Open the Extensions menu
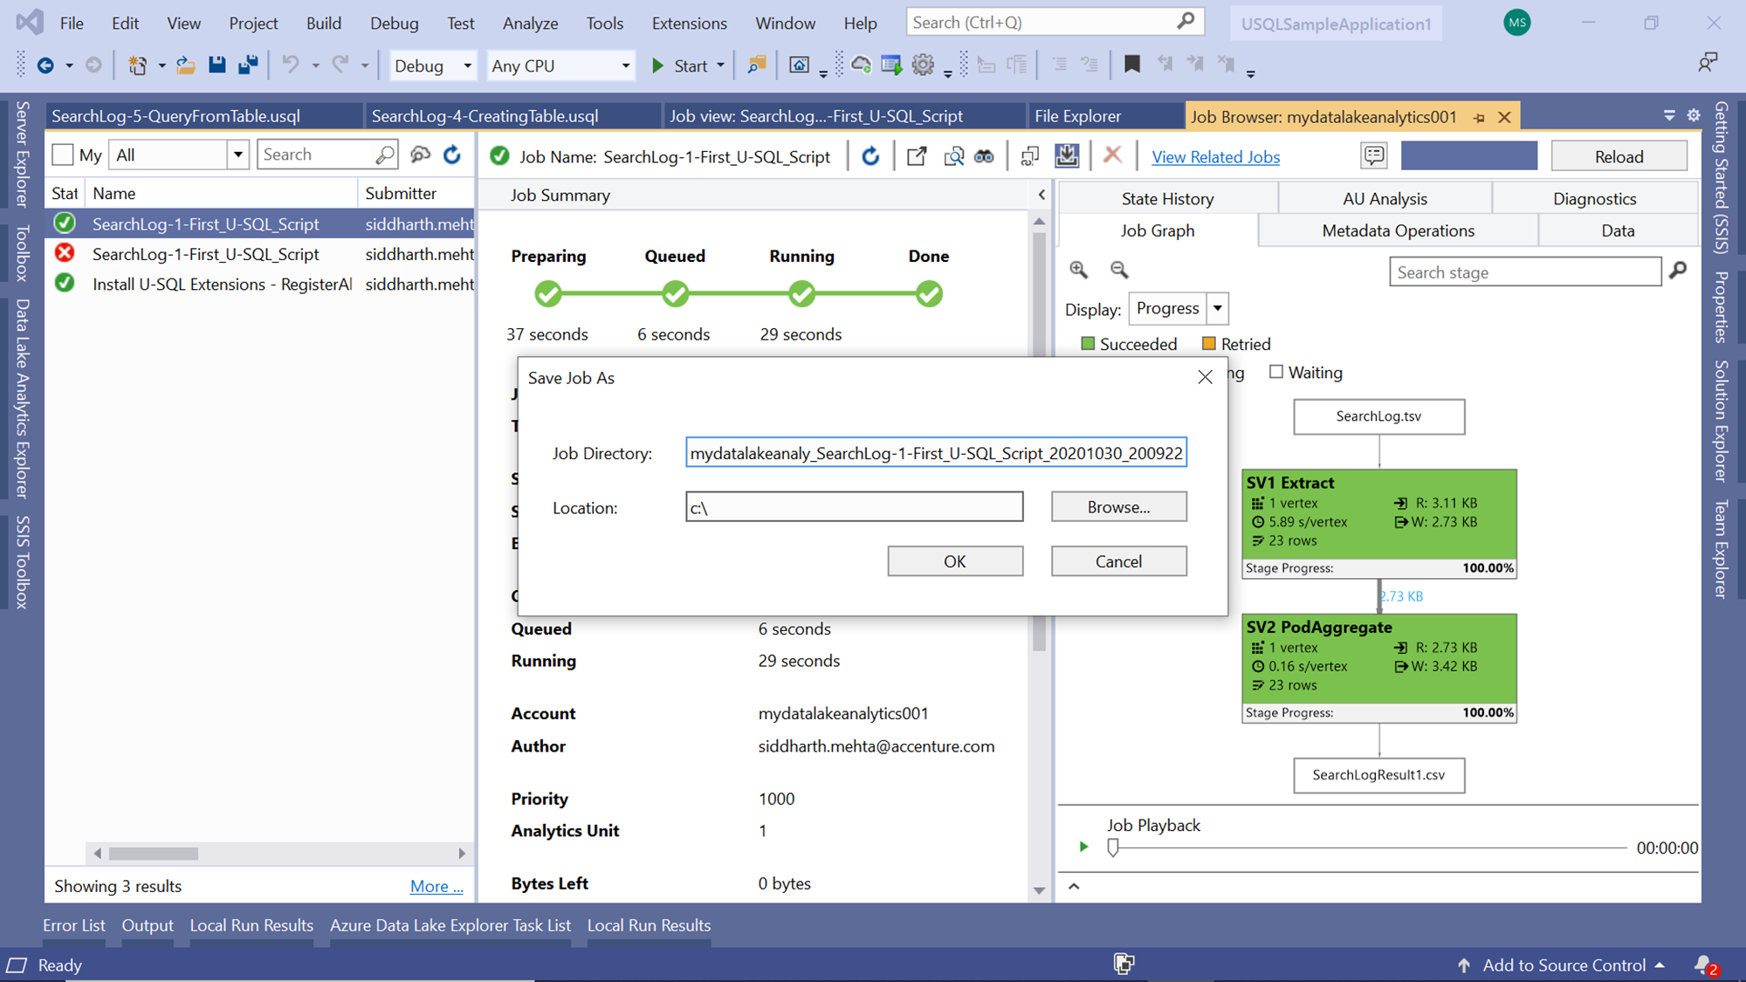 [x=689, y=23]
